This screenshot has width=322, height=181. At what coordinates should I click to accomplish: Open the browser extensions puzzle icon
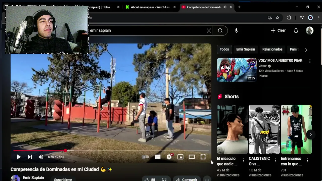(289, 18)
